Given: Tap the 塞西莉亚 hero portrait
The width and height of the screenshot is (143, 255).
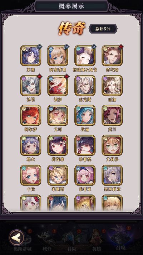Looking at the screenshot, I should 112,175.
